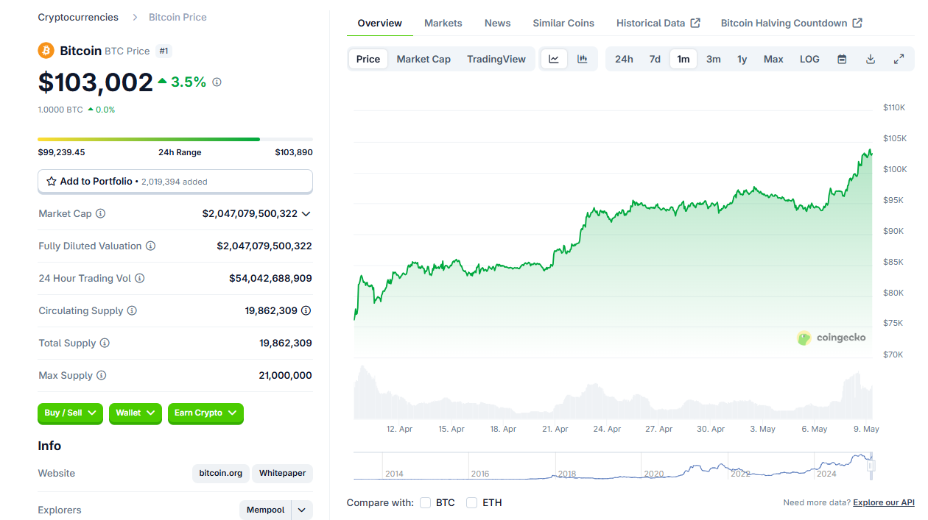928x520 pixels.
Task: Open the Mempool explorer link
Action: 266,510
